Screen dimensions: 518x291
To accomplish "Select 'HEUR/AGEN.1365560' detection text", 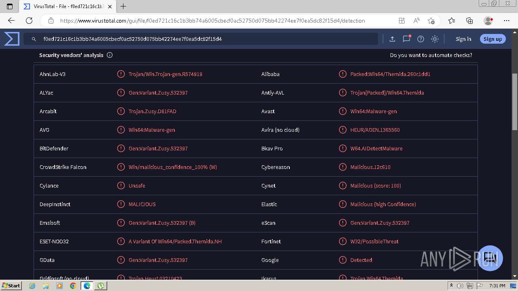I will tap(375, 130).
